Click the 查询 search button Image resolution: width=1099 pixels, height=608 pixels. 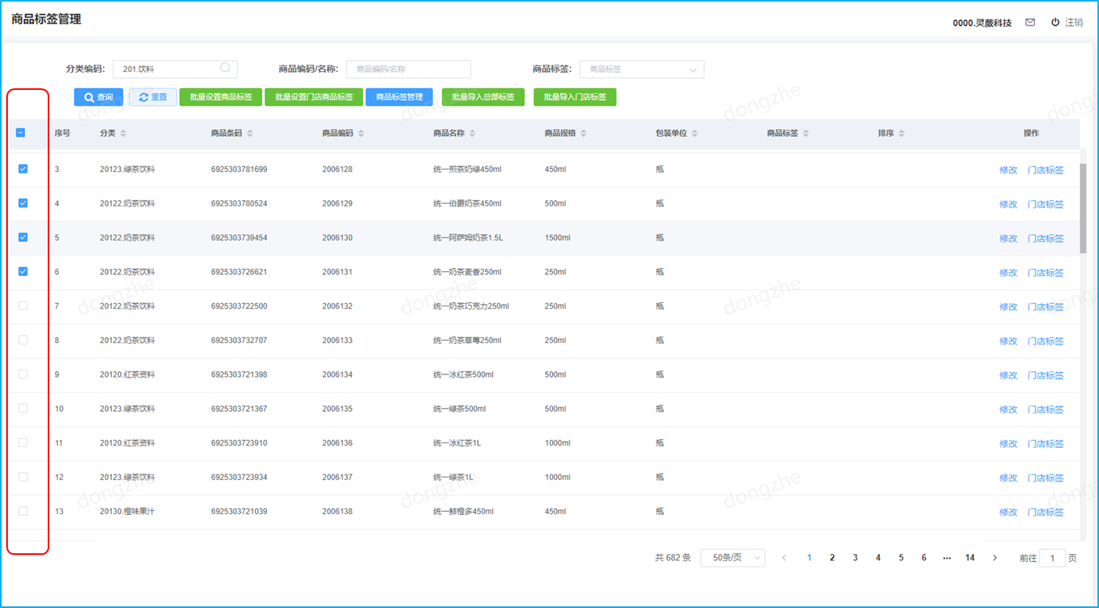(x=99, y=97)
